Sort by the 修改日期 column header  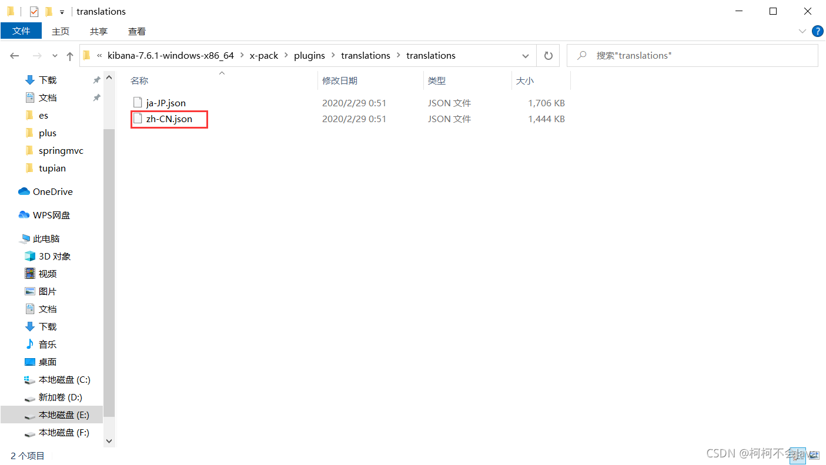(370, 80)
